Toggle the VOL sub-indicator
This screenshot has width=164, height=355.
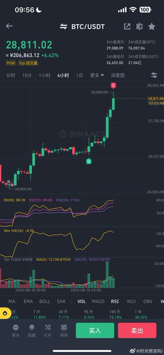click(82, 301)
